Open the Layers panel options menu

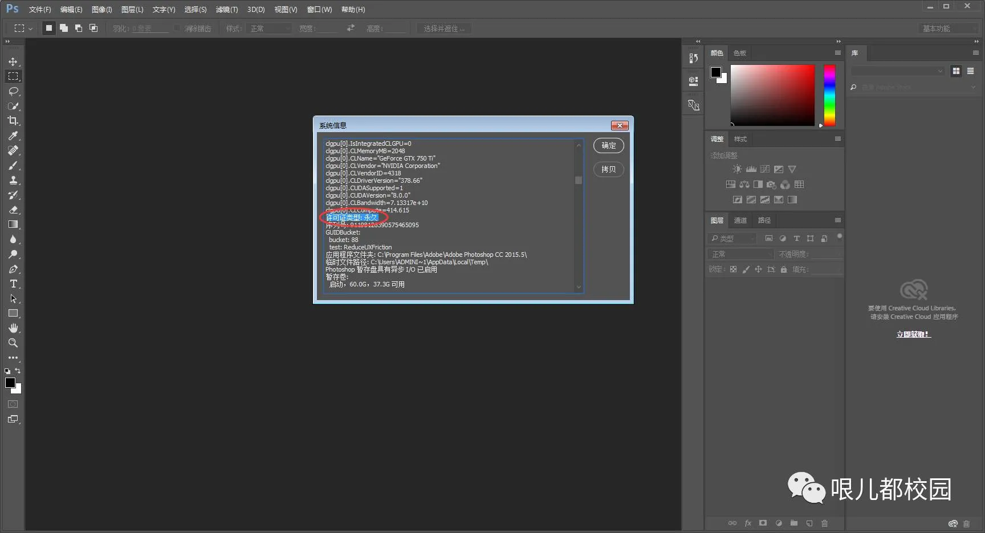pyautogui.click(x=837, y=220)
